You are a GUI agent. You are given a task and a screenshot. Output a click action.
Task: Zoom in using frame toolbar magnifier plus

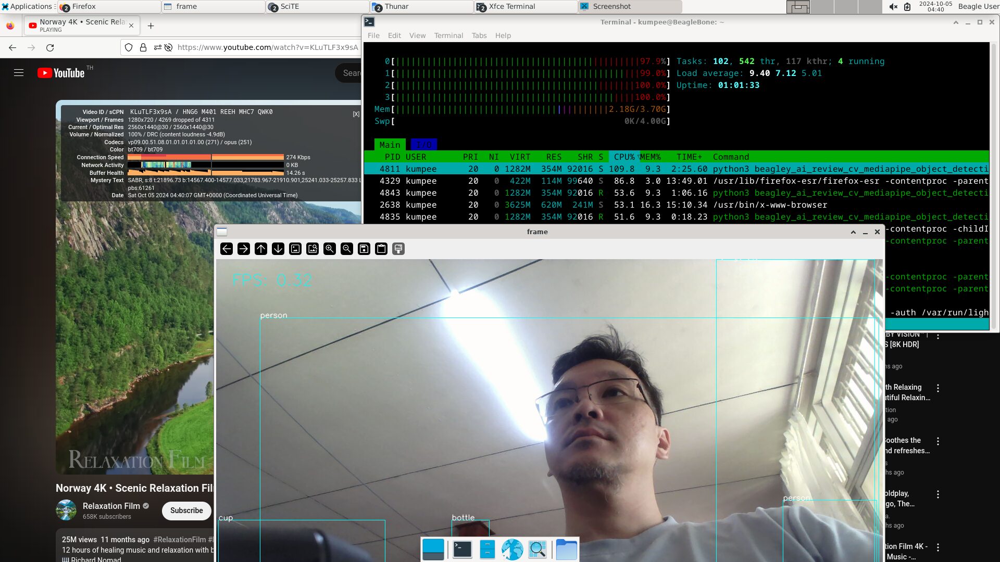(330, 249)
